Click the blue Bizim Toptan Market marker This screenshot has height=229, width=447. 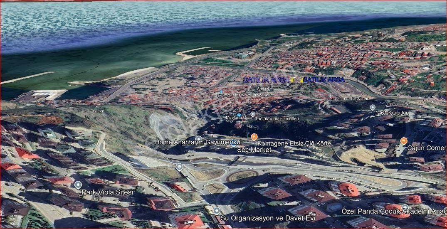tap(221, 92)
